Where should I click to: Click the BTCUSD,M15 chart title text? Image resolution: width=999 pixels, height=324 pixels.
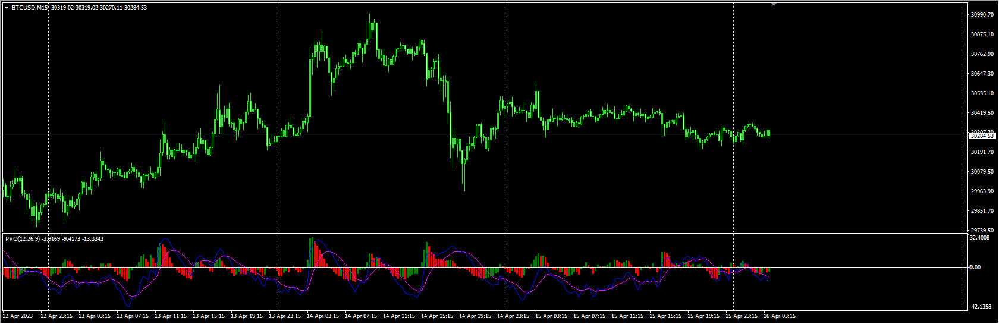coord(30,8)
